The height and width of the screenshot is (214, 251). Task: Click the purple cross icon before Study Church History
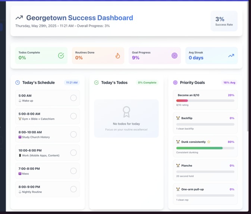[x=20, y=137]
